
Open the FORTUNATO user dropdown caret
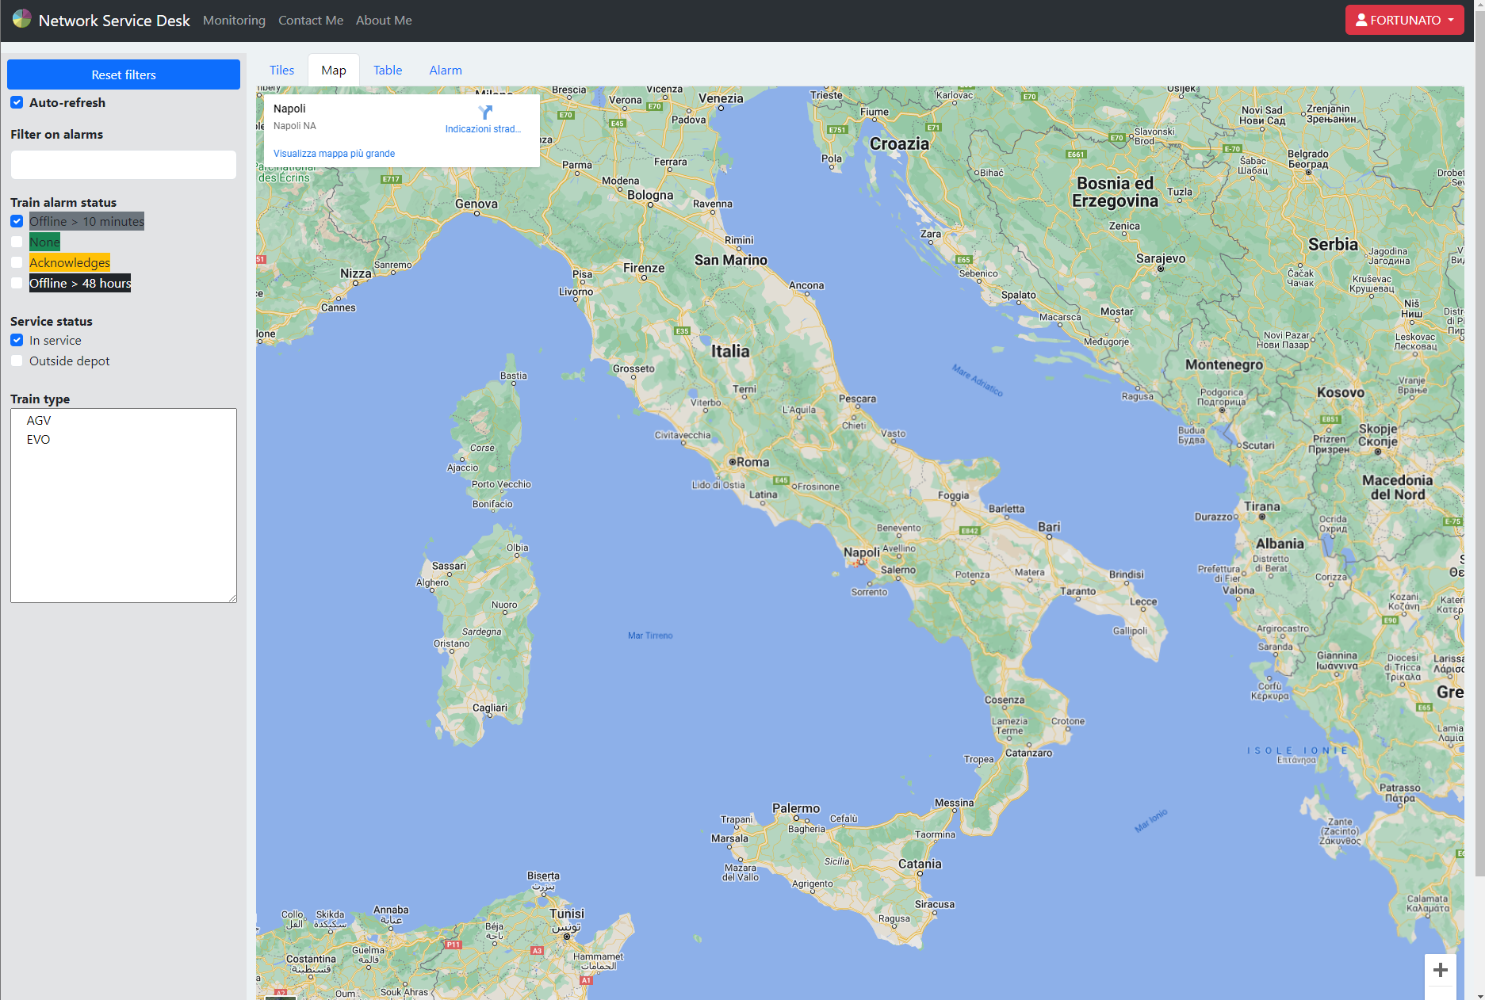(1450, 21)
